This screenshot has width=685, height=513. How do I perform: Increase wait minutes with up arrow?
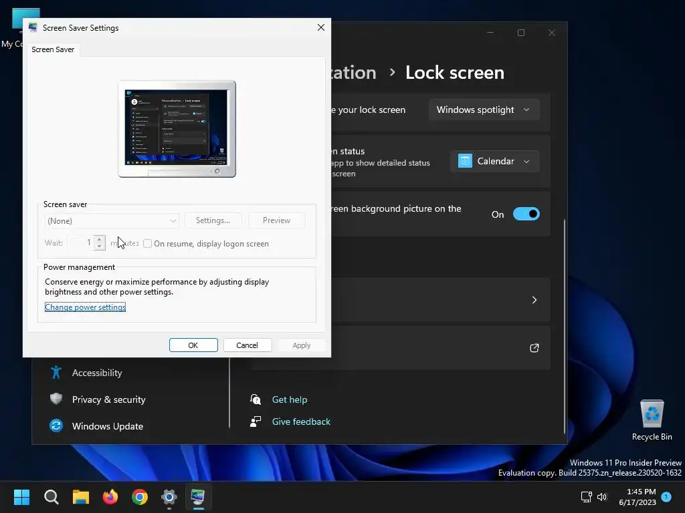[x=100, y=239]
